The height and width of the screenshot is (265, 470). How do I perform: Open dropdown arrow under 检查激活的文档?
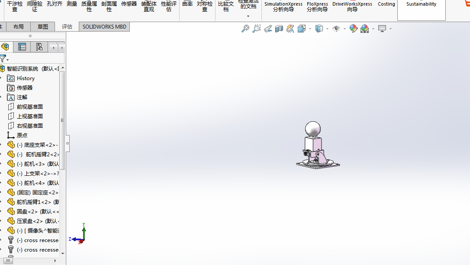click(248, 16)
